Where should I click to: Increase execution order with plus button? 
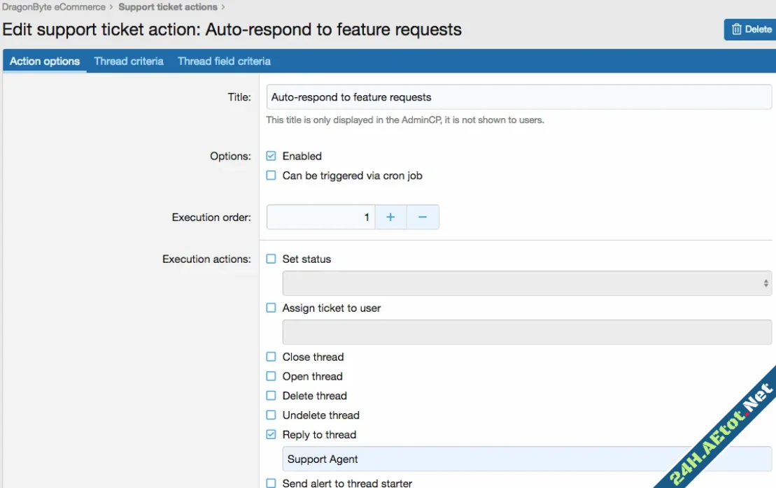[x=390, y=217]
